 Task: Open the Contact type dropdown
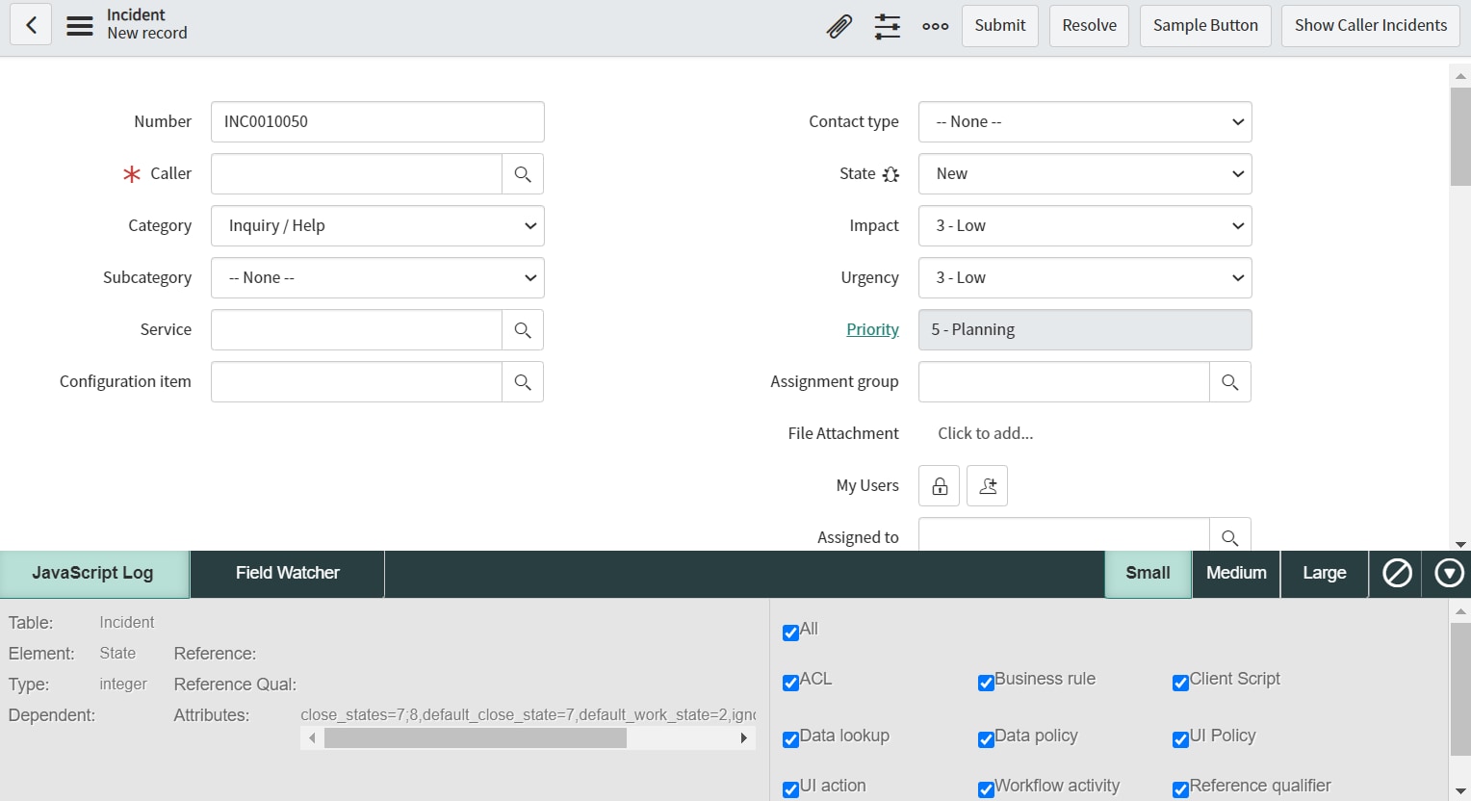click(1085, 122)
